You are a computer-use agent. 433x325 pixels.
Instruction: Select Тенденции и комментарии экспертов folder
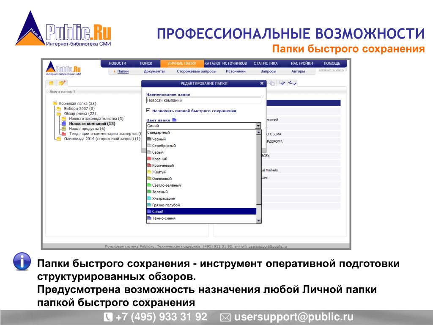pos(105,133)
